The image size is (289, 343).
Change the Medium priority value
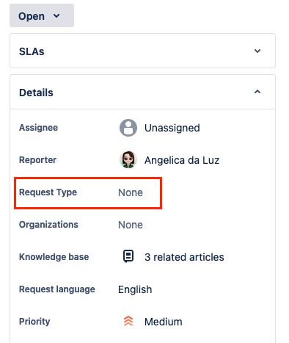click(x=164, y=322)
